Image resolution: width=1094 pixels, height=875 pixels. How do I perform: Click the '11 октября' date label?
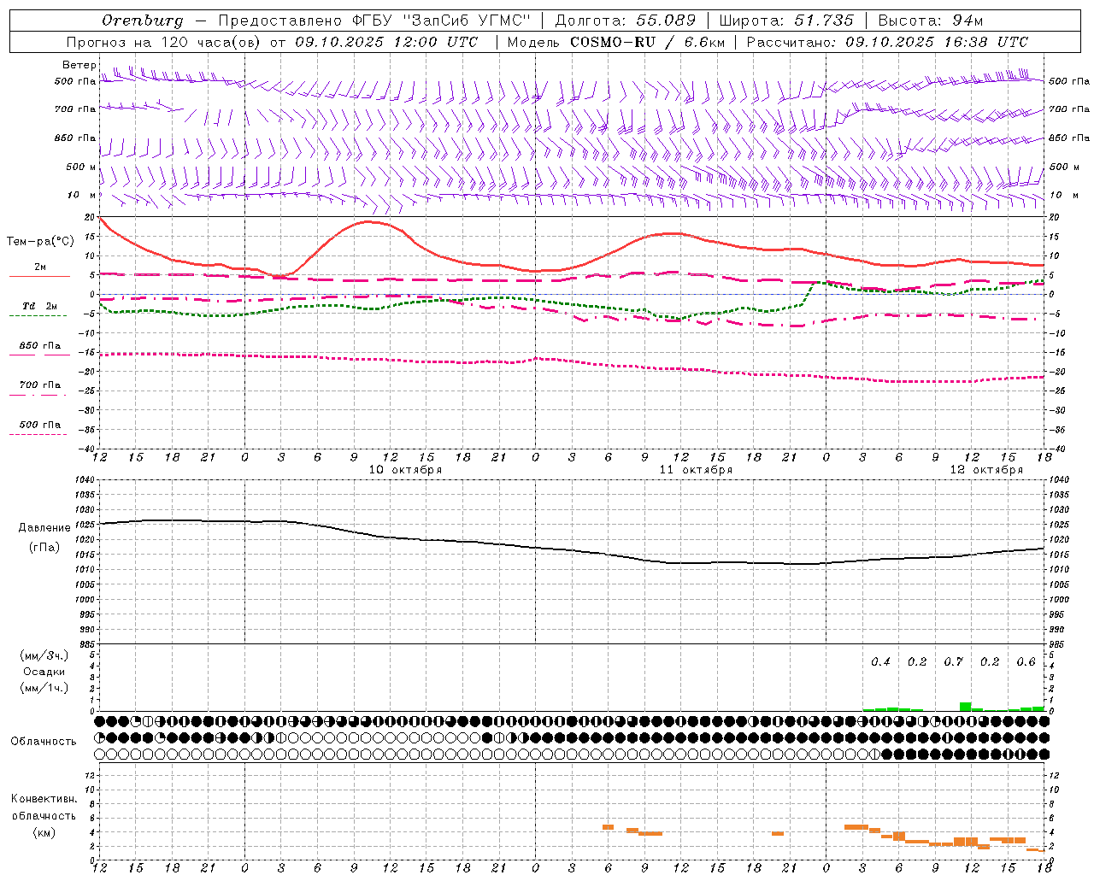click(696, 470)
